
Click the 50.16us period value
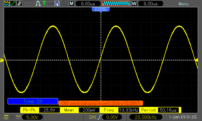[x=168, y=110]
